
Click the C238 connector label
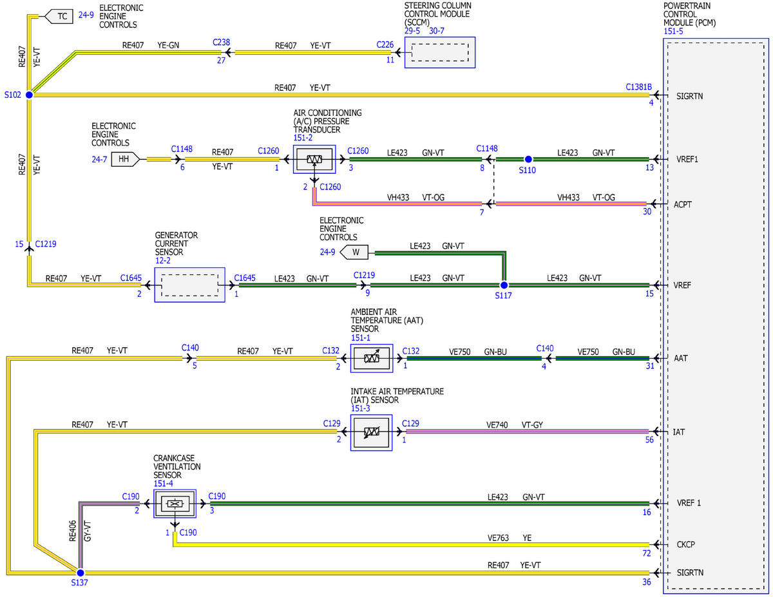point(222,42)
